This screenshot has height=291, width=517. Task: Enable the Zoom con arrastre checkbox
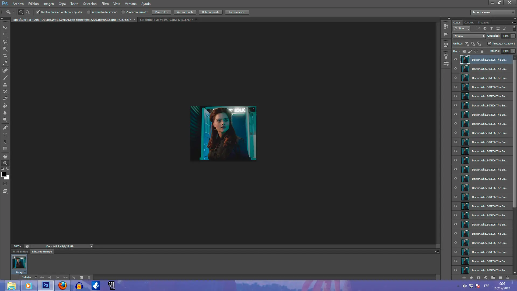tap(123, 12)
